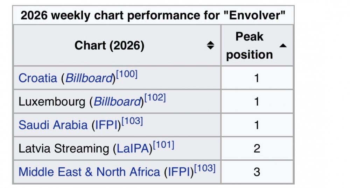Click the Peak position header text
Image resolution: width=350 pixels, height=188 pixels.
coord(249,45)
